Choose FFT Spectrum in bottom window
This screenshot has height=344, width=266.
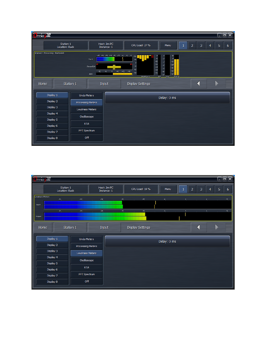click(x=87, y=274)
